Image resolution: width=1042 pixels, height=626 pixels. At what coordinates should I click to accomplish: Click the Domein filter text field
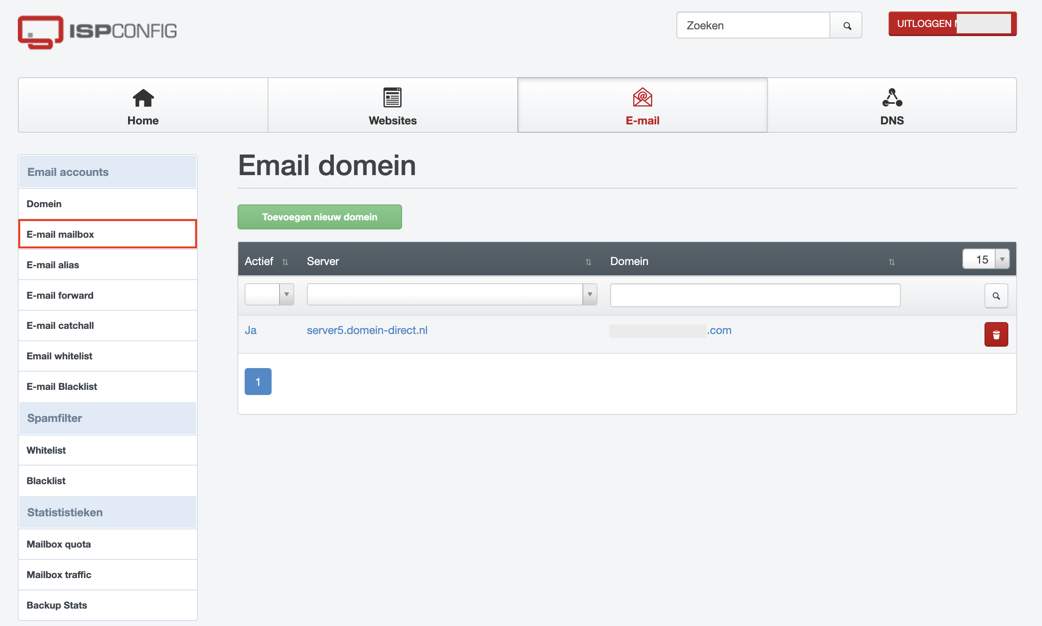pos(755,295)
